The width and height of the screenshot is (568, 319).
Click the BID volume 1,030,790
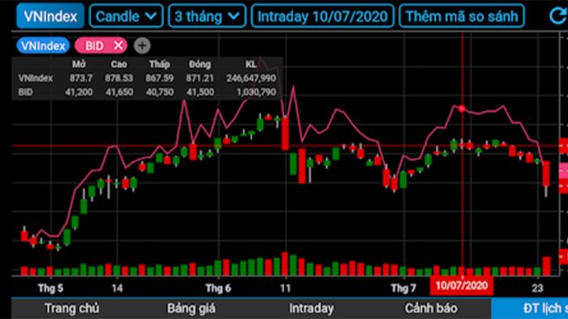(256, 92)
